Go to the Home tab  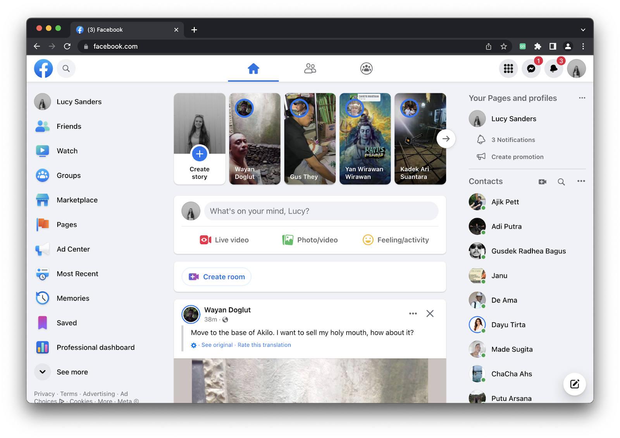pyautogui.click(x=253, y=69)
